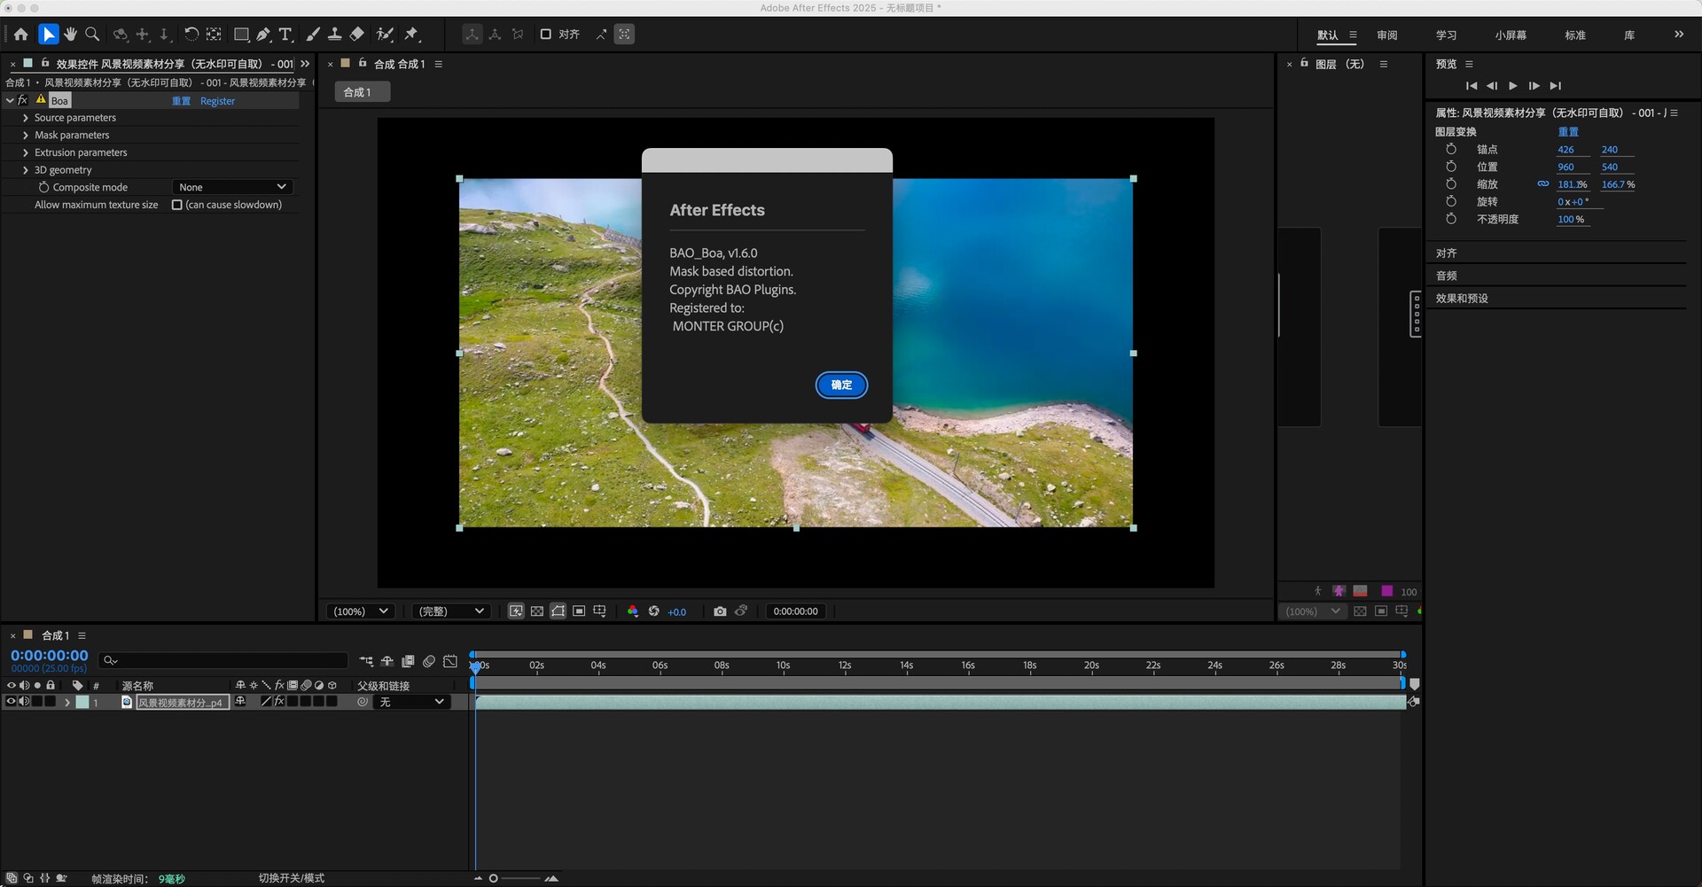Hide video of layer 1 eye
This screenshot has width=1702, height=887.
pyautogui.click(x=12, y=702)
